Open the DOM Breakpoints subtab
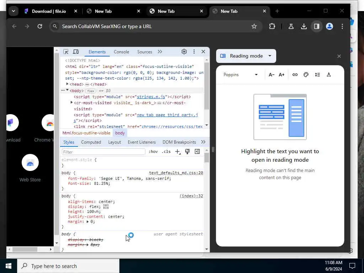Viewport: 364px width, 273px height. coord(179,142)
